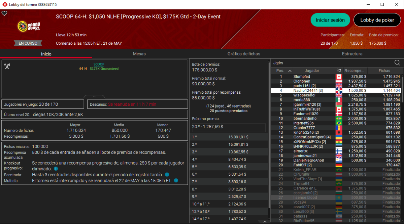Click the flag in DanielNegroAno8's row
Image resolution: width=404 pixels, height=224 pixels.
point(339,160)
